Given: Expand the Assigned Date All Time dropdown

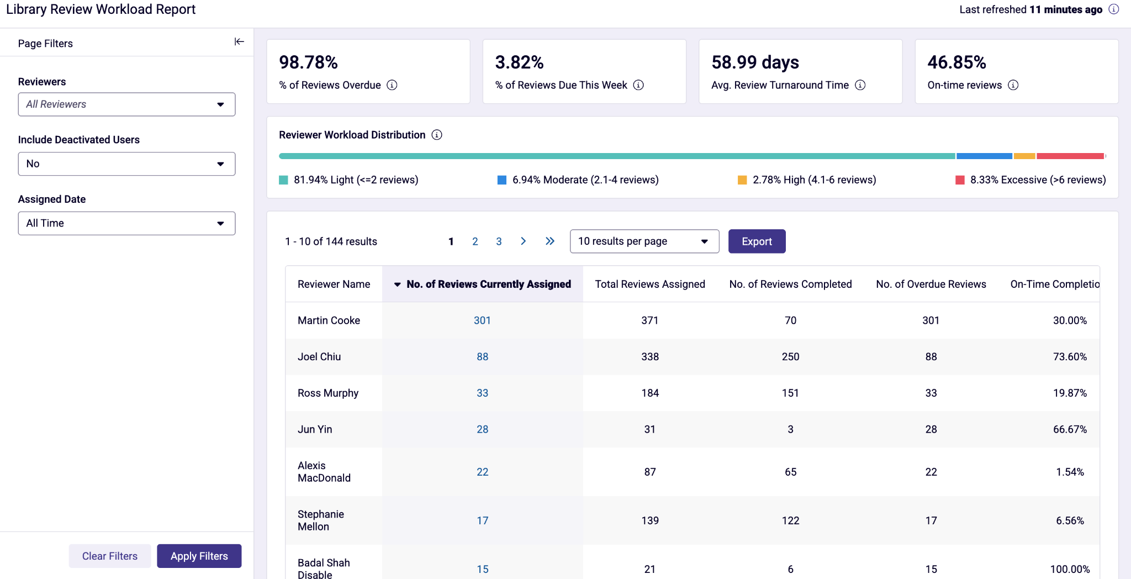Looking at the screenshot, I should pyautogui.click(x=126, y=223).
